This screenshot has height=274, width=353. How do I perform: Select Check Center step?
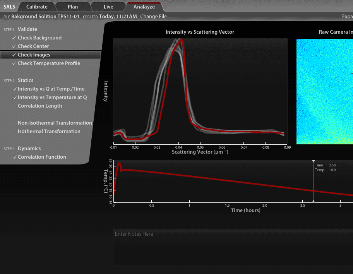click(33, 46)
